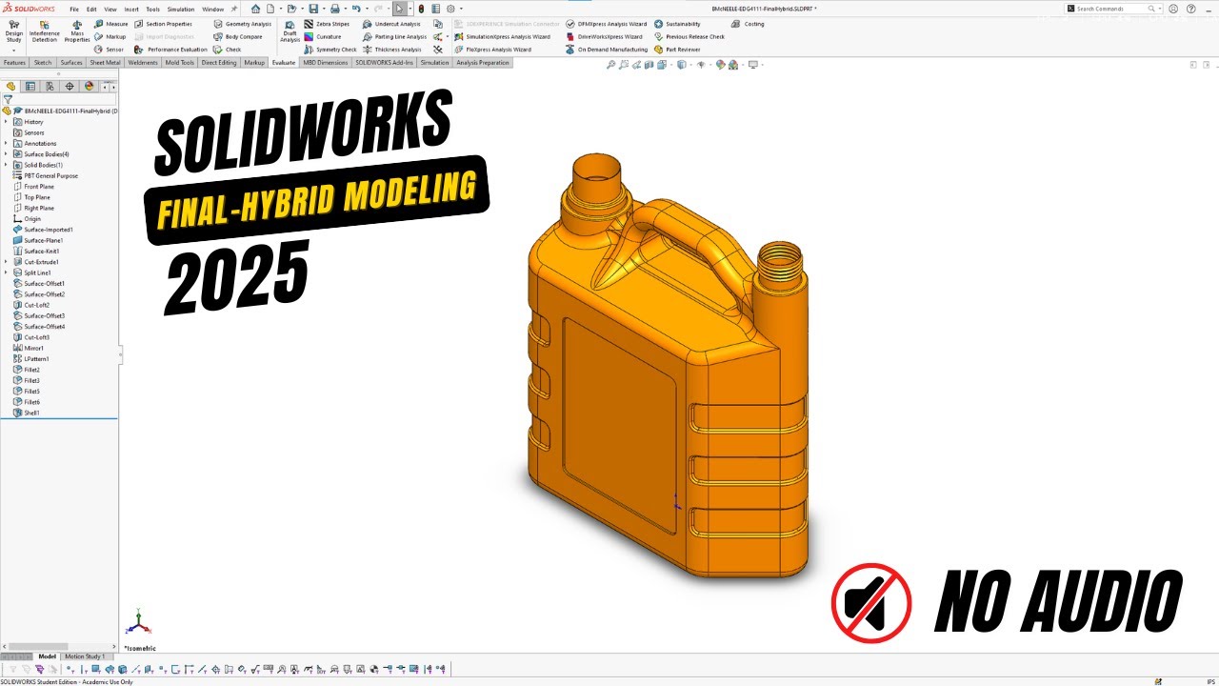This screenshot has width=1219, height=686.
Task: Run Previous Release Check
Action: [x=689, y=36]
